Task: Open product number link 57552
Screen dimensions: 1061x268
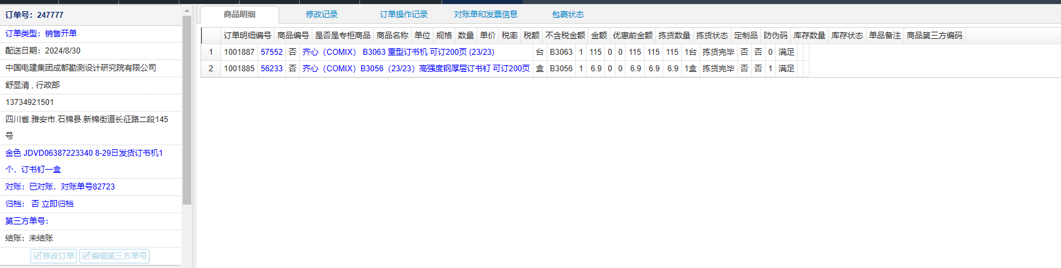Action: tap(271, 52)
